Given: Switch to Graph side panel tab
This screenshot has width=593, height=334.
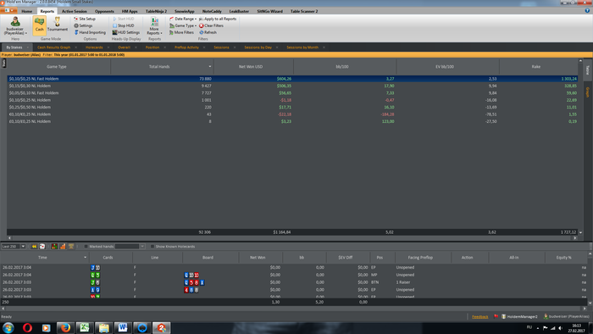Looking at the screenshot, I should click(588, 92).
